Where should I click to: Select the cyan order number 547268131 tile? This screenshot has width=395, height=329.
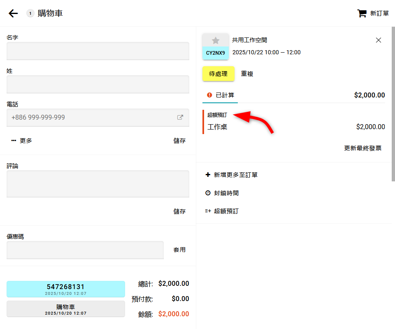66,289
